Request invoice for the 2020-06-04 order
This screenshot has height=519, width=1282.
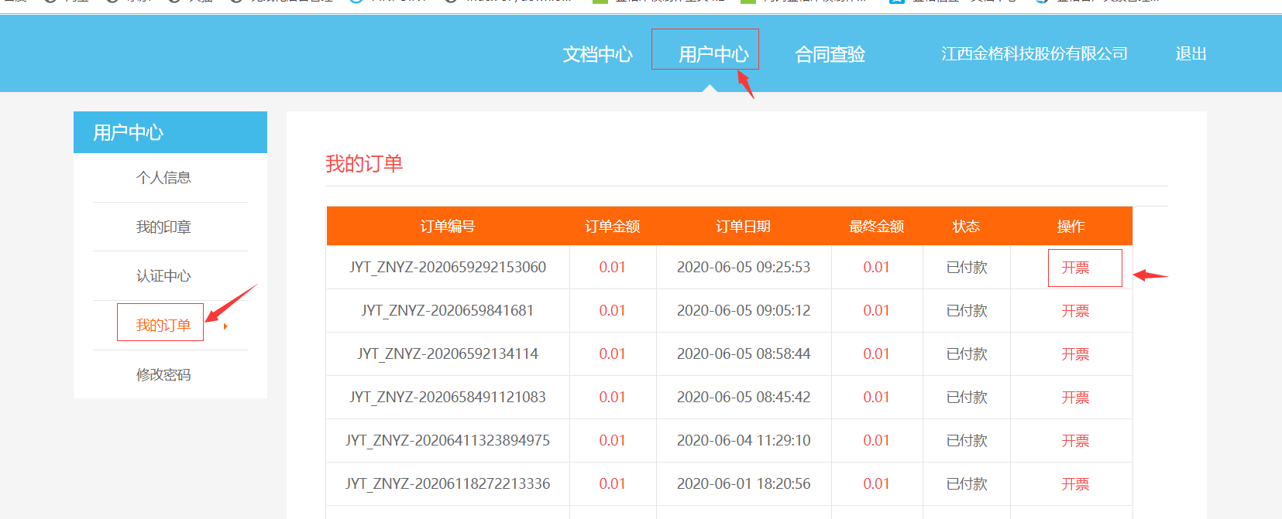(x=1075, y=441)
